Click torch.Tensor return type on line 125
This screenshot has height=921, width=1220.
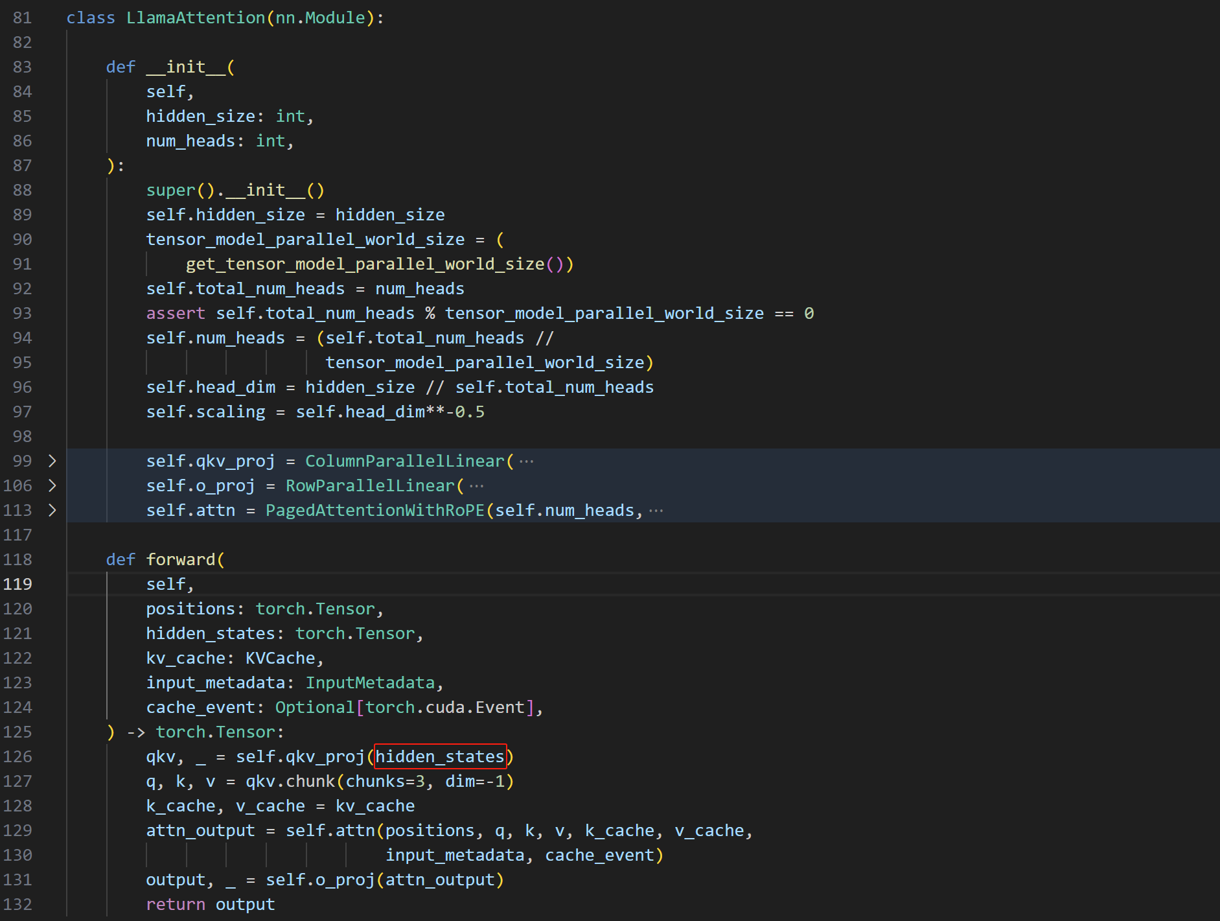(x=216, y=732)
